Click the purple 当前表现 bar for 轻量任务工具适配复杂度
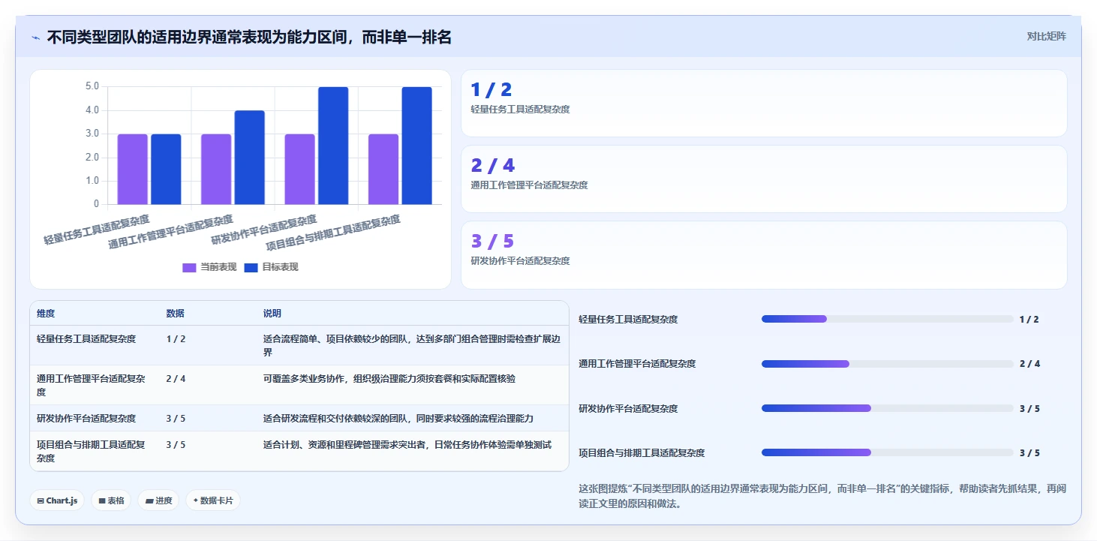Screen dimensions: 1097x541 coord(133,169)
